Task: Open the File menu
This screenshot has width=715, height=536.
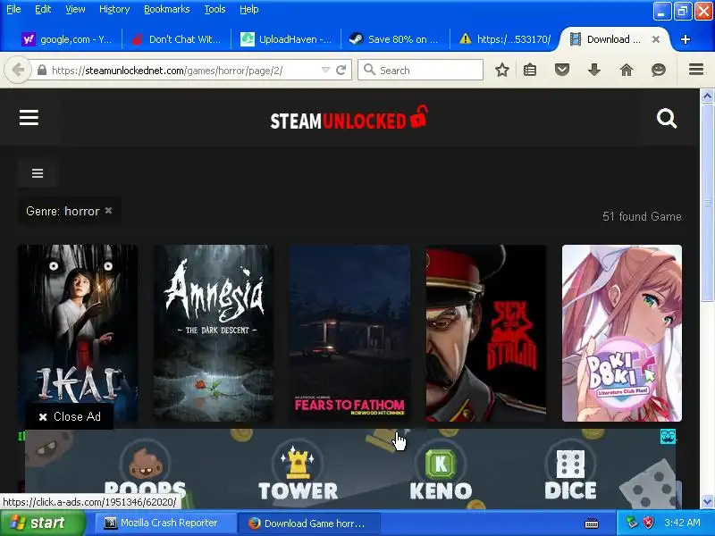Action: click(13, 9)
